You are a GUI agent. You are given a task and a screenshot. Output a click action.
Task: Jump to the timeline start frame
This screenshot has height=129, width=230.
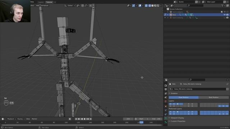click(76, 119)
